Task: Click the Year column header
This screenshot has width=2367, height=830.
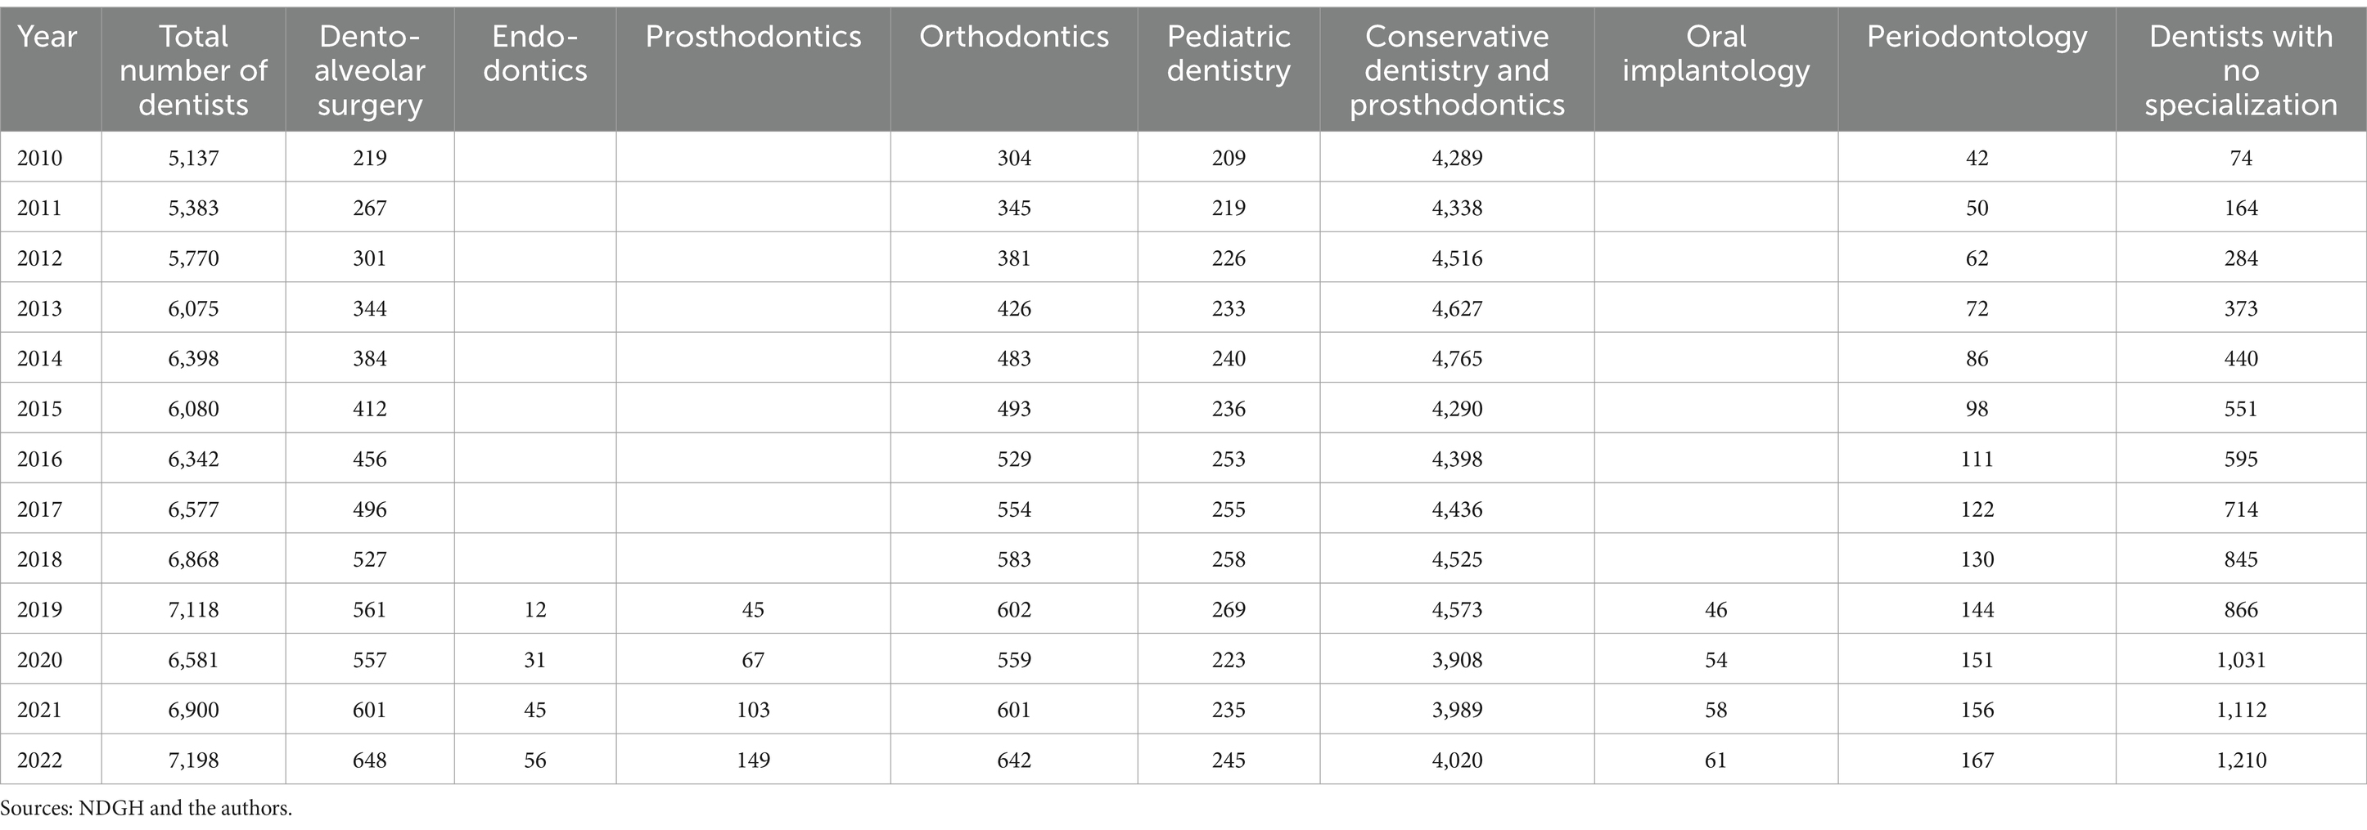Action: coord(47,37)
